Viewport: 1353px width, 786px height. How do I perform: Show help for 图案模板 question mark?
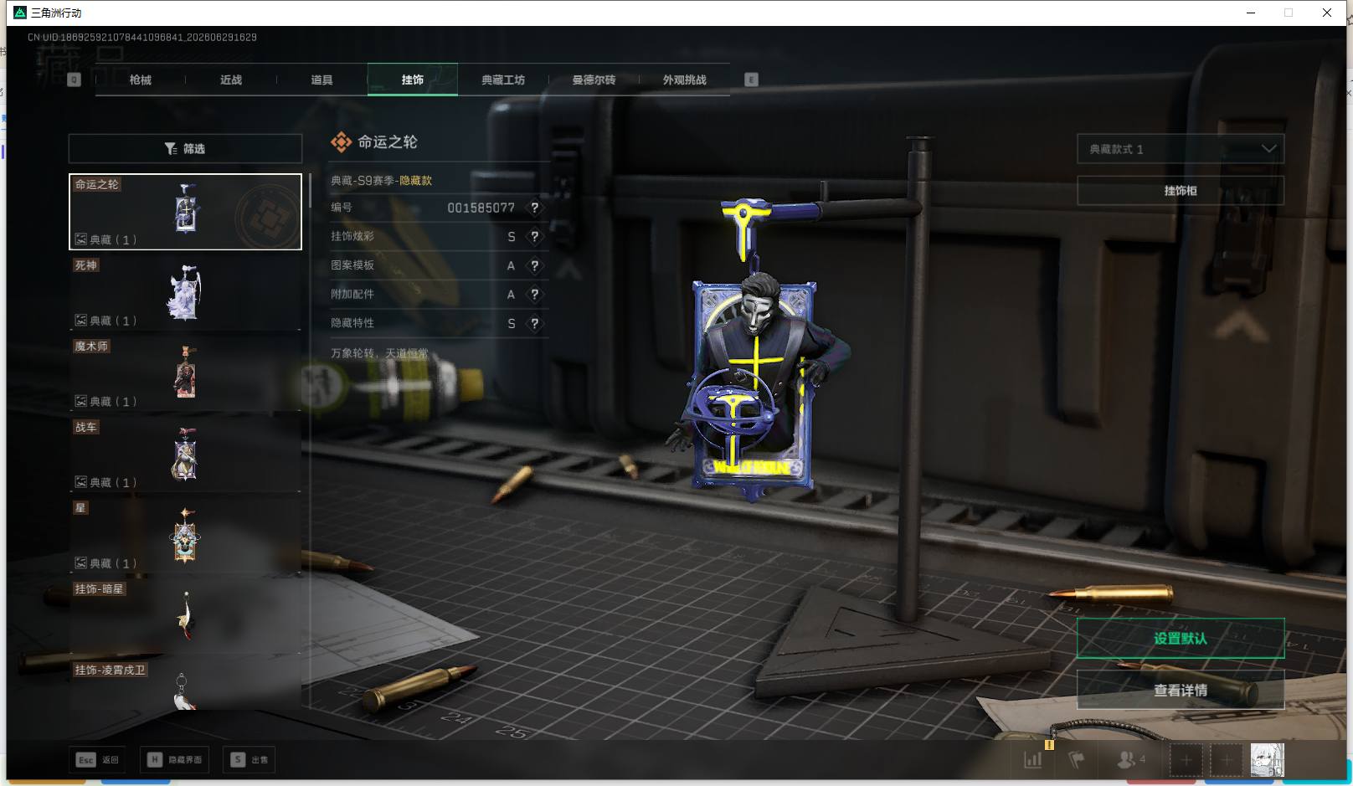[x=535, y=266]
